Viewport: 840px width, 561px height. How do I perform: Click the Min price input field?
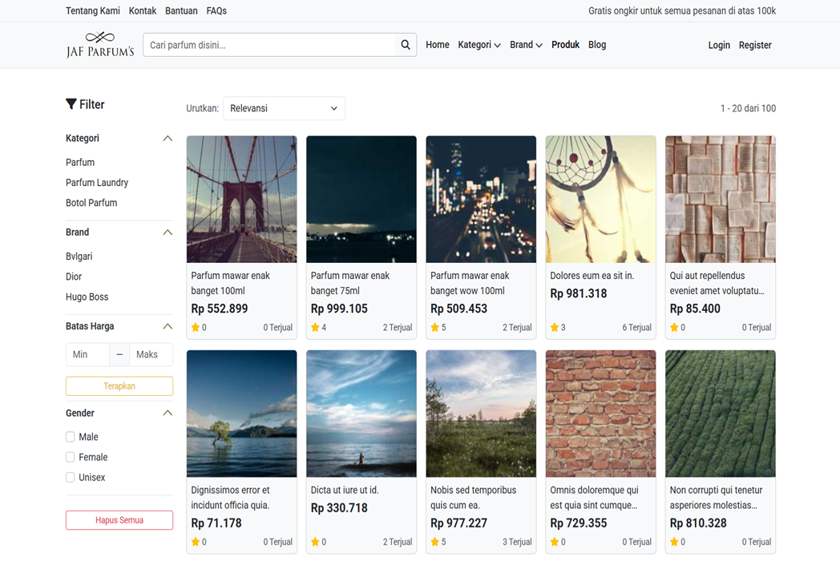pos(87,354)
